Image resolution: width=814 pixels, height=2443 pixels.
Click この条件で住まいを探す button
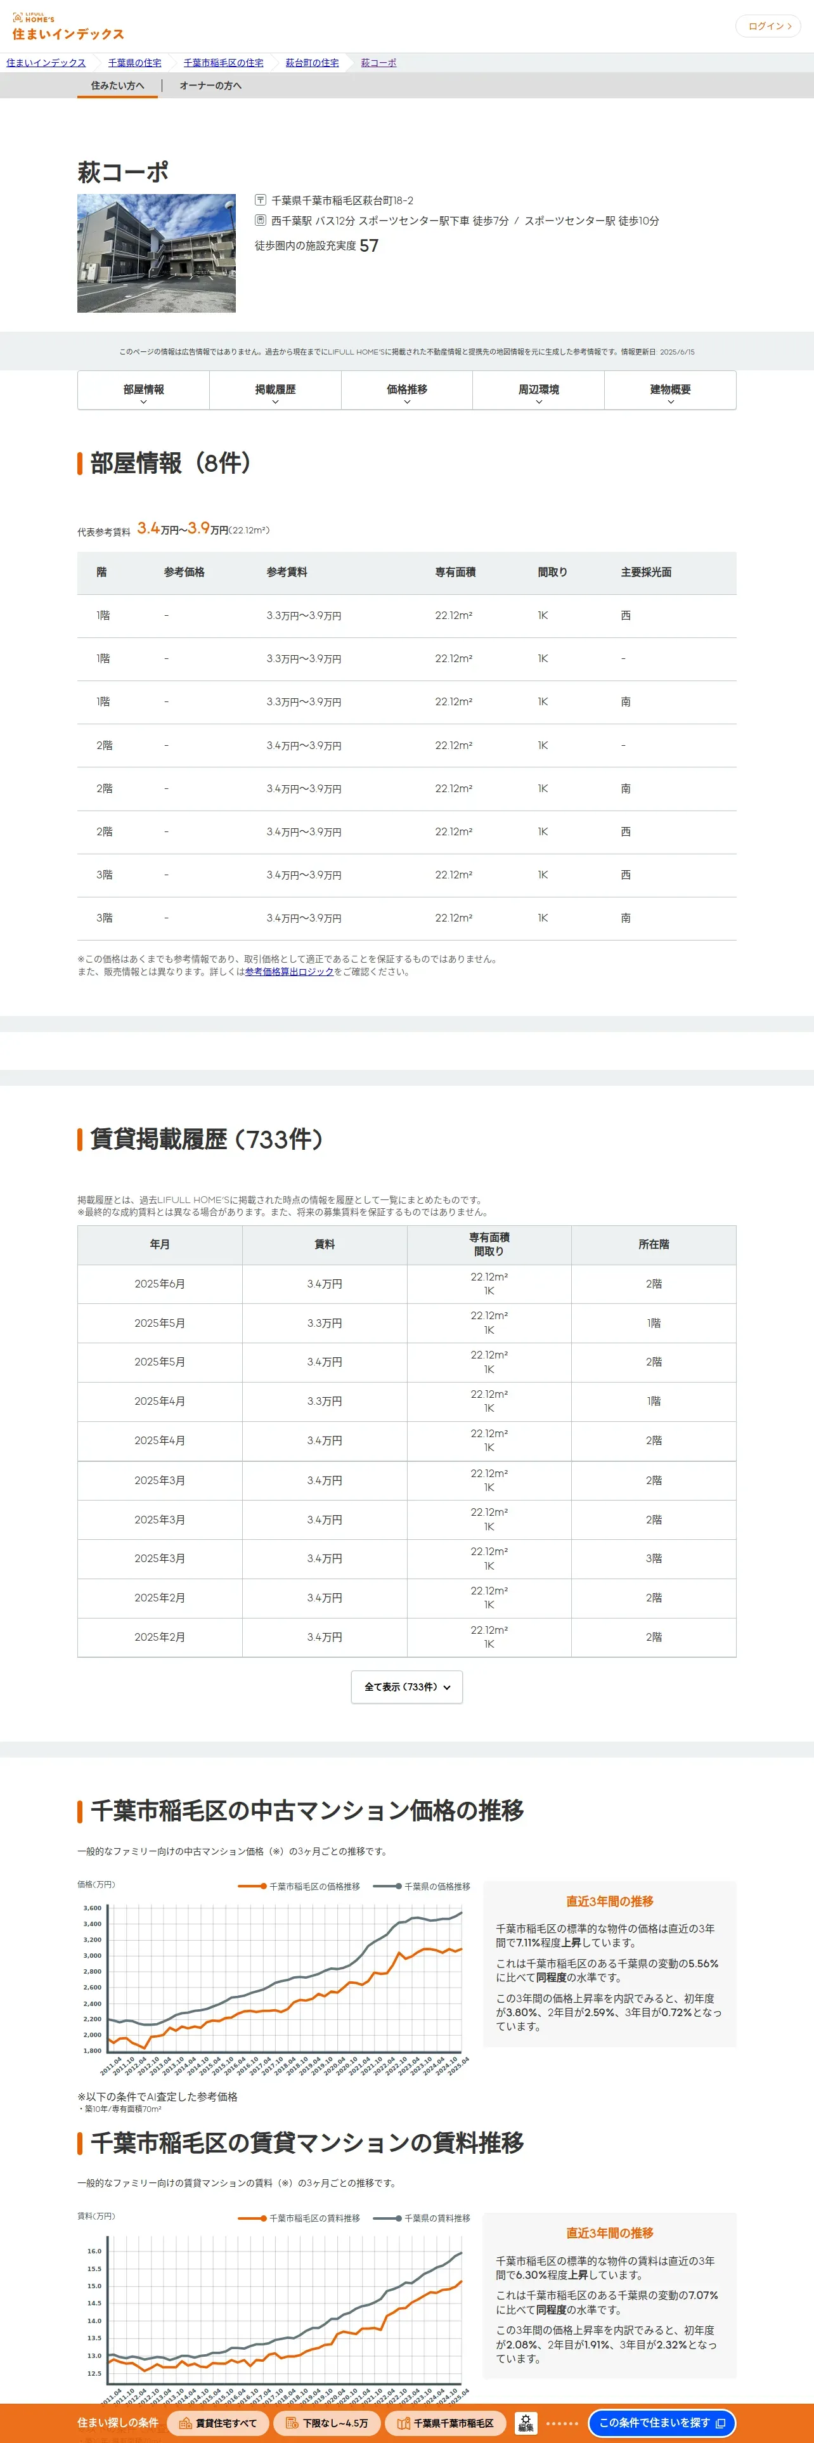tap(661, 2422)
